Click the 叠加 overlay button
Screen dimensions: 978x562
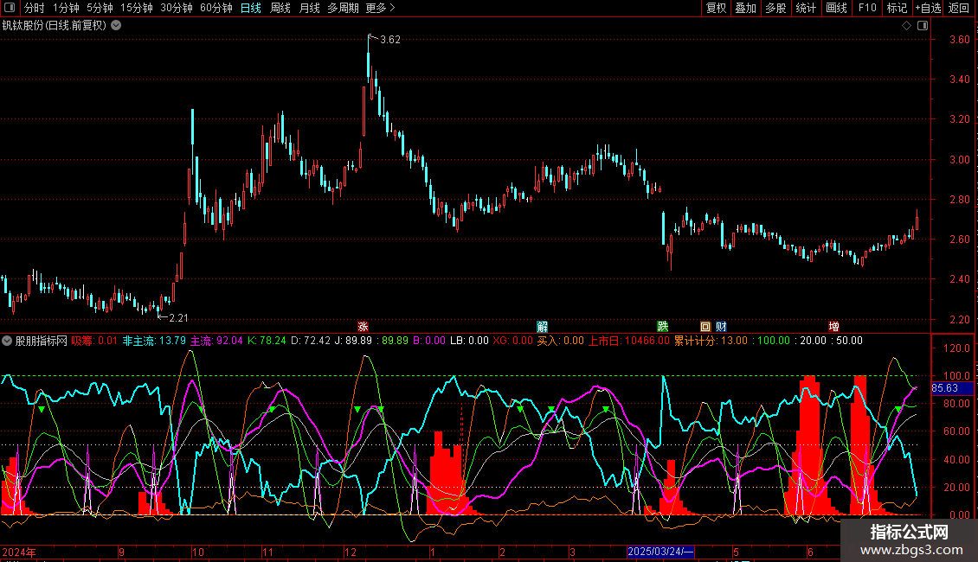[745, 8]
